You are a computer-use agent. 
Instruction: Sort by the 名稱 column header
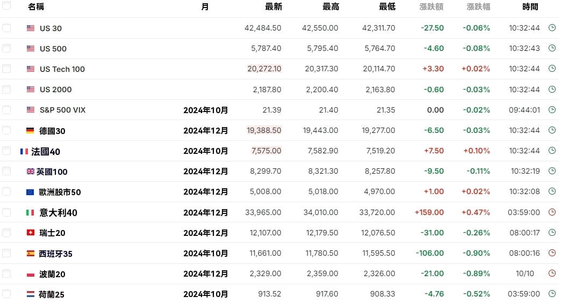tap(36, 7)
